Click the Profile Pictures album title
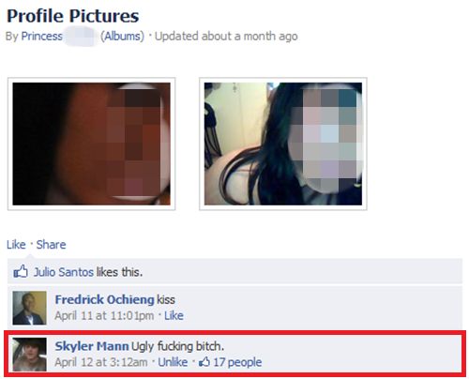The image size is (469, 379). tap(73, 16)
